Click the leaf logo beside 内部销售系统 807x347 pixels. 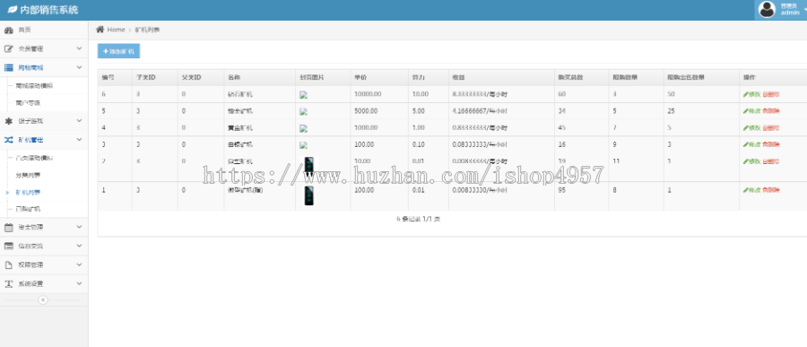pyautogui.click(x=13, y=9)
